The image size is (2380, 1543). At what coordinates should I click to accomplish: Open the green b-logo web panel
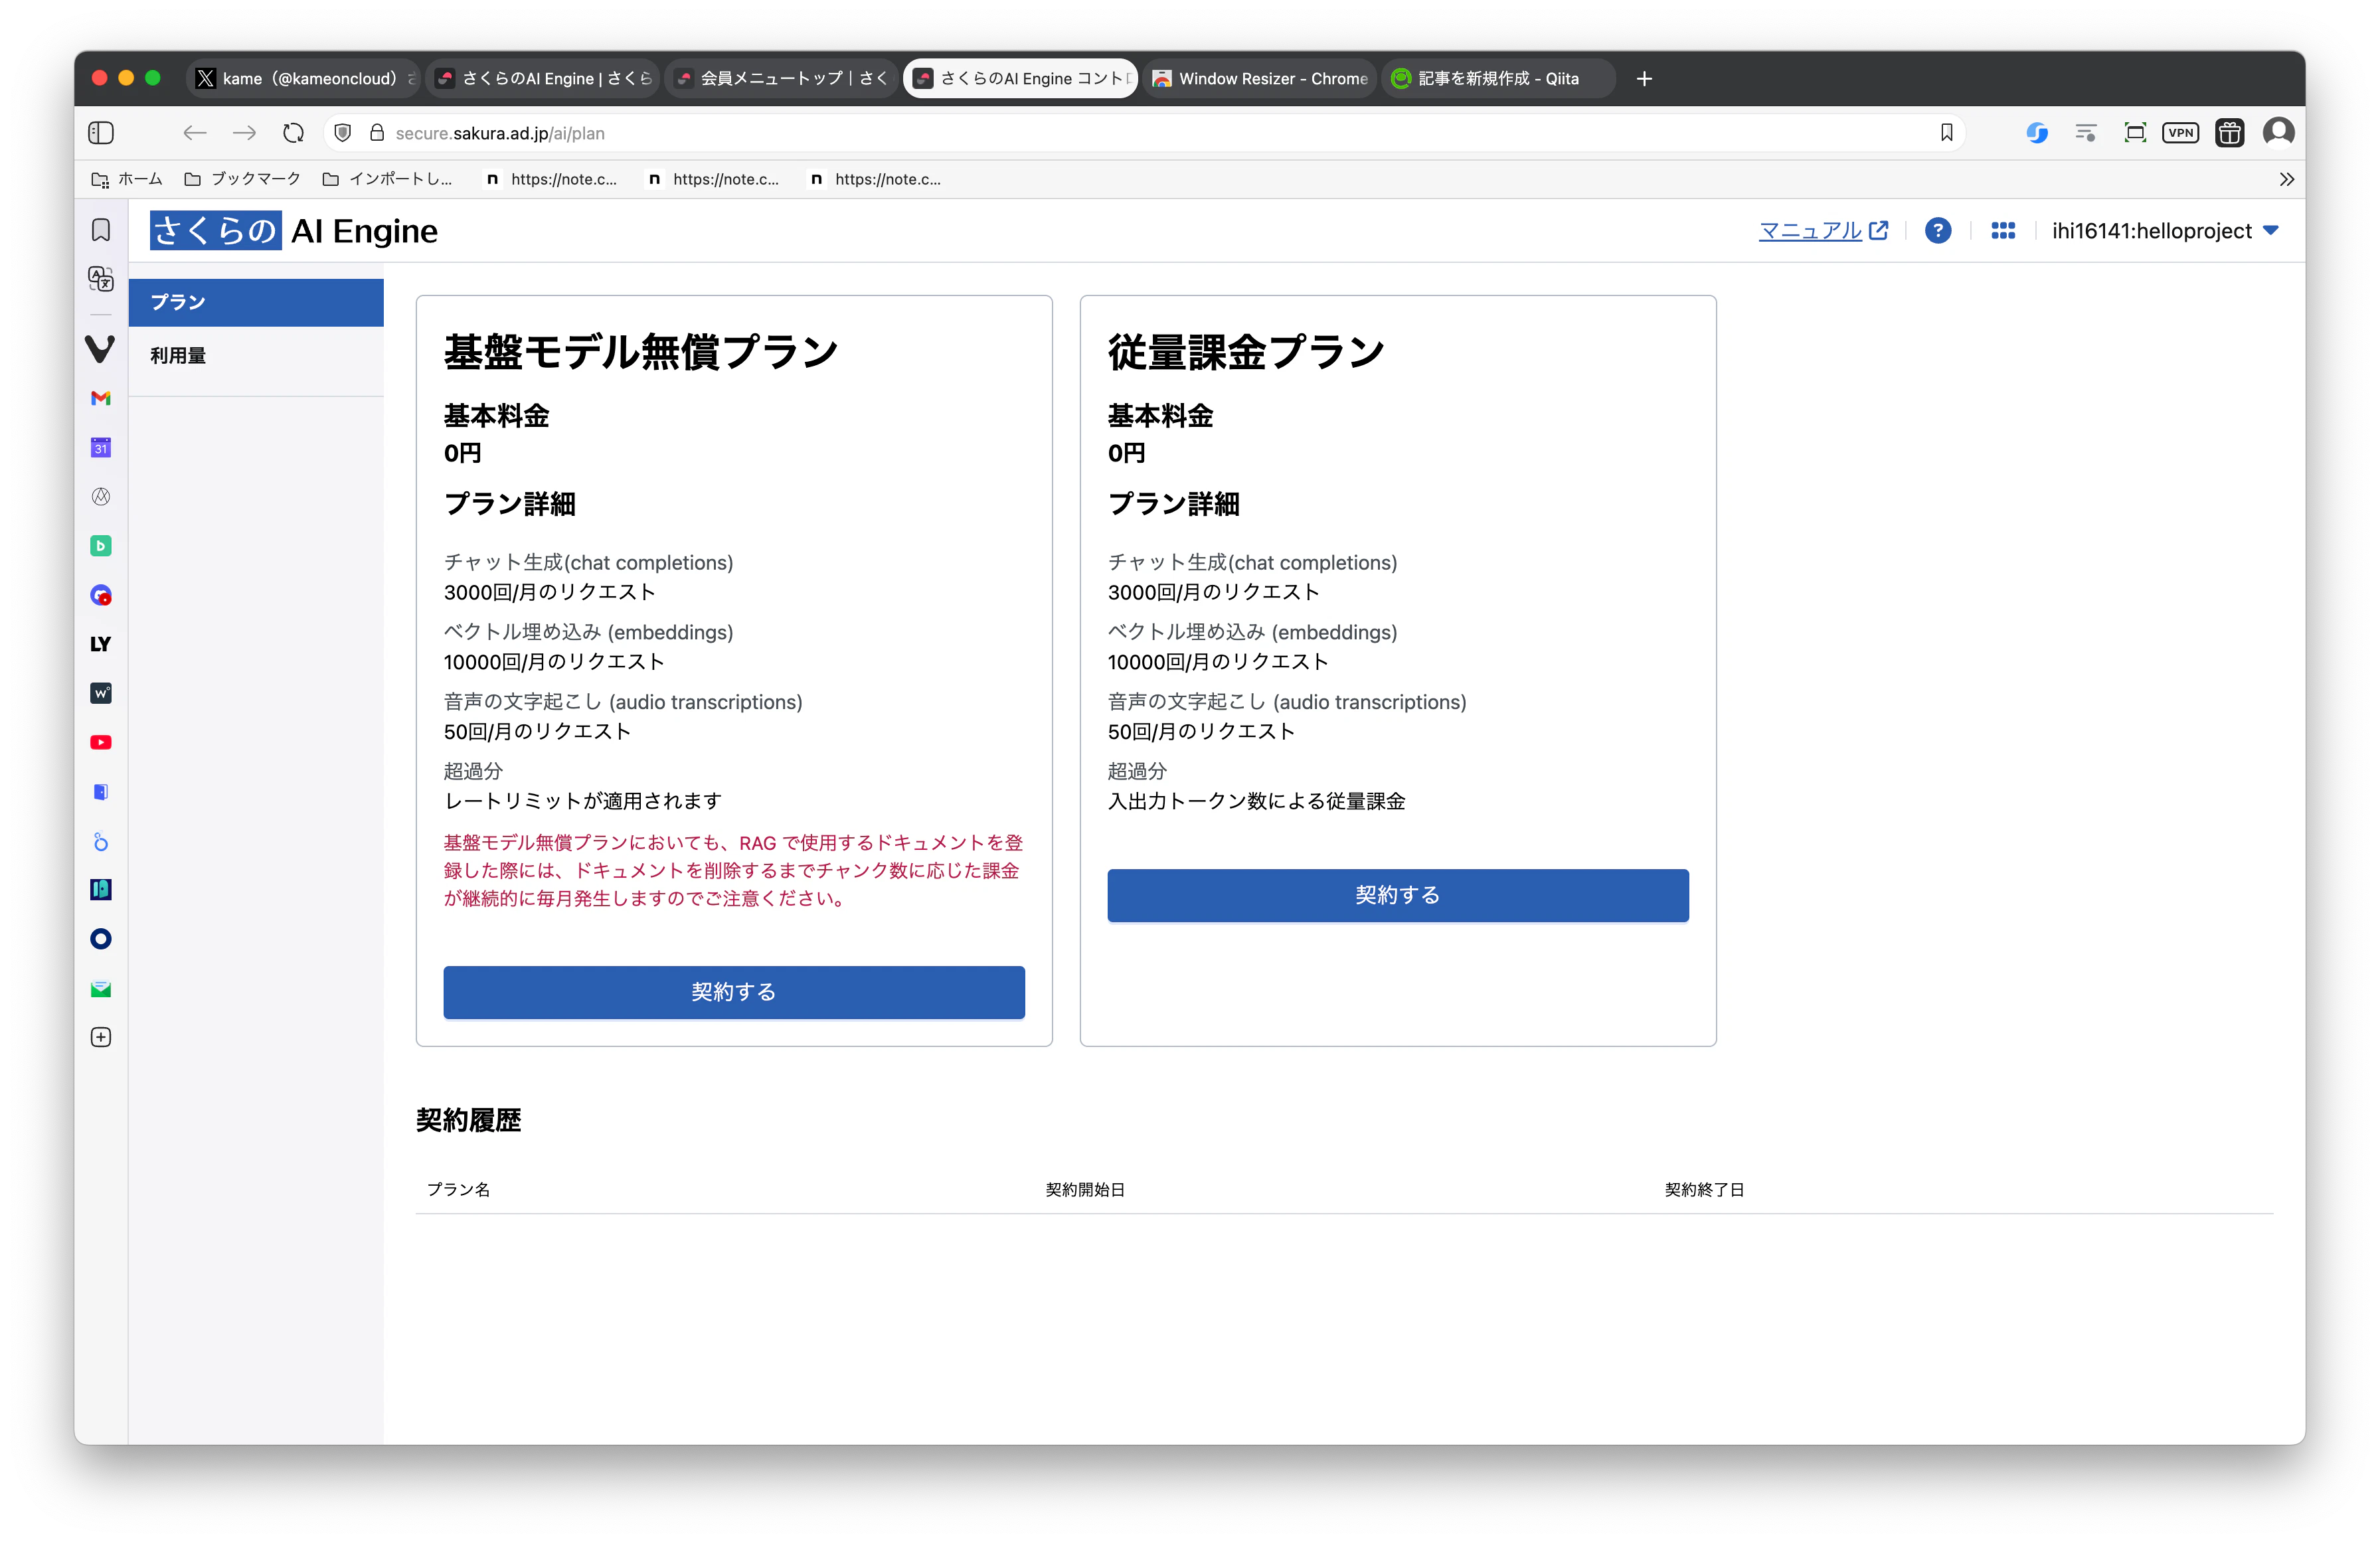point(101,546)
